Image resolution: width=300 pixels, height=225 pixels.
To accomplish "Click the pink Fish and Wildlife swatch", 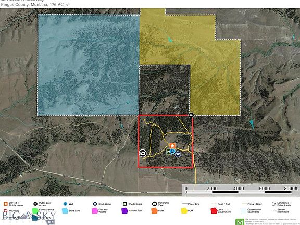I will click(95, 210).
